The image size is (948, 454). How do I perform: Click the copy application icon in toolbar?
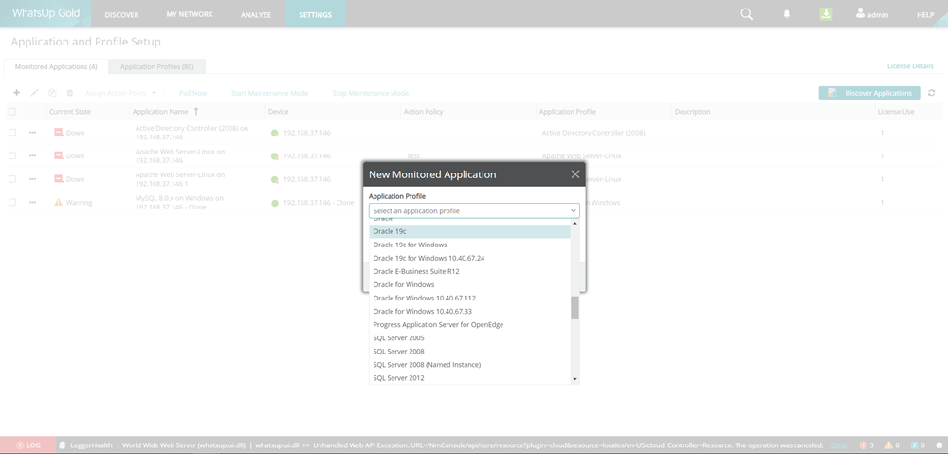click(x=52, y=93)
